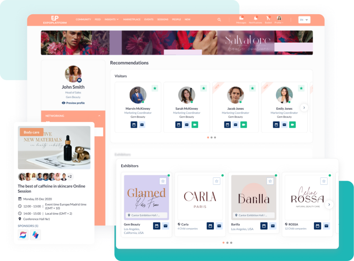Screen dimensions: 354x261
Task: Show next exhibitors with arrow
Action: coord(329,205)
